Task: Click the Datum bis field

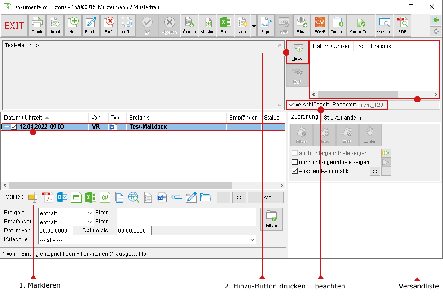Action: (x=134, y=231)
